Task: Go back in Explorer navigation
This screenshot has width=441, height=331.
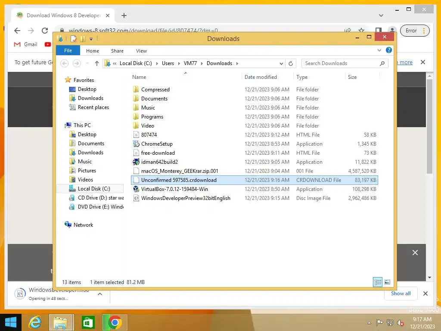Action: pyautogui.click(x=65, y=63)
